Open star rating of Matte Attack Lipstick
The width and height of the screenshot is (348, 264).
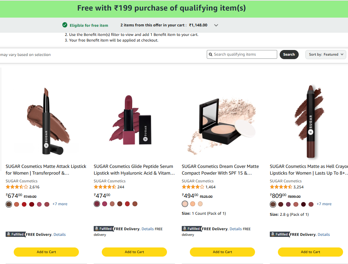click(17, 187)
